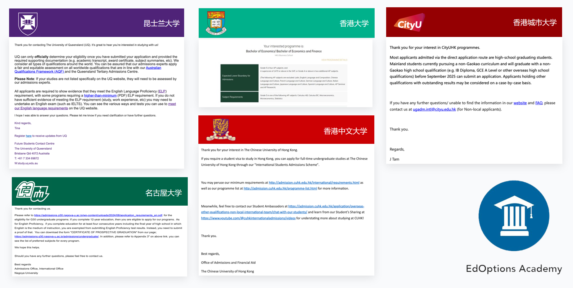The width and height of the screenshot is (573, 288).
Task: Click 'Admissions Office, International Office' signature line
Action: point(39,269)
